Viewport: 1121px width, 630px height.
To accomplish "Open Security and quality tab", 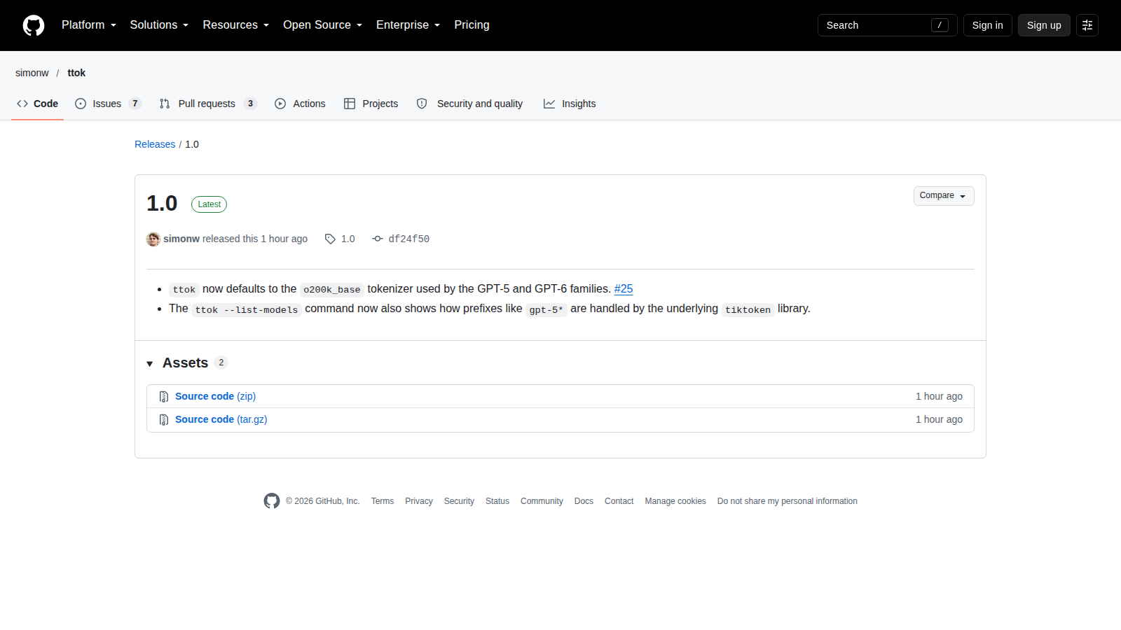I will coord(469,104).
